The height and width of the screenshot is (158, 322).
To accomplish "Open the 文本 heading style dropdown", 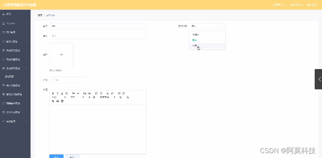I will [x=77, y=97].
